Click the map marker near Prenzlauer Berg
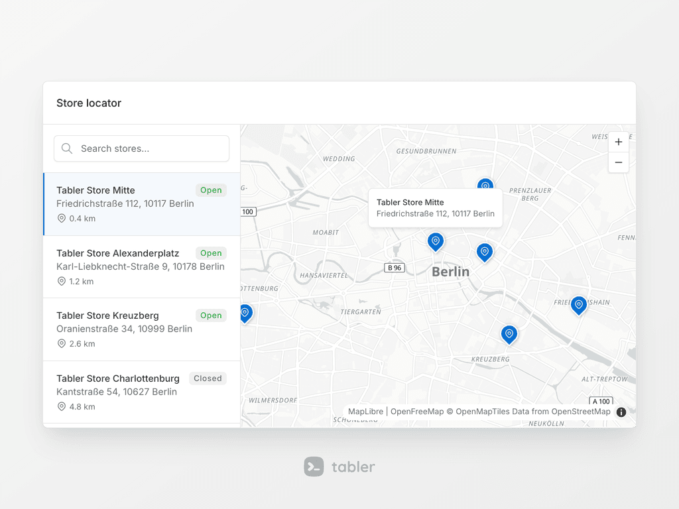Screen dimensions: 679x509 click(x=485, y=184)
